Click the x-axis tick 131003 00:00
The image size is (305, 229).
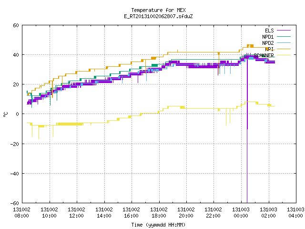(241, 213)
